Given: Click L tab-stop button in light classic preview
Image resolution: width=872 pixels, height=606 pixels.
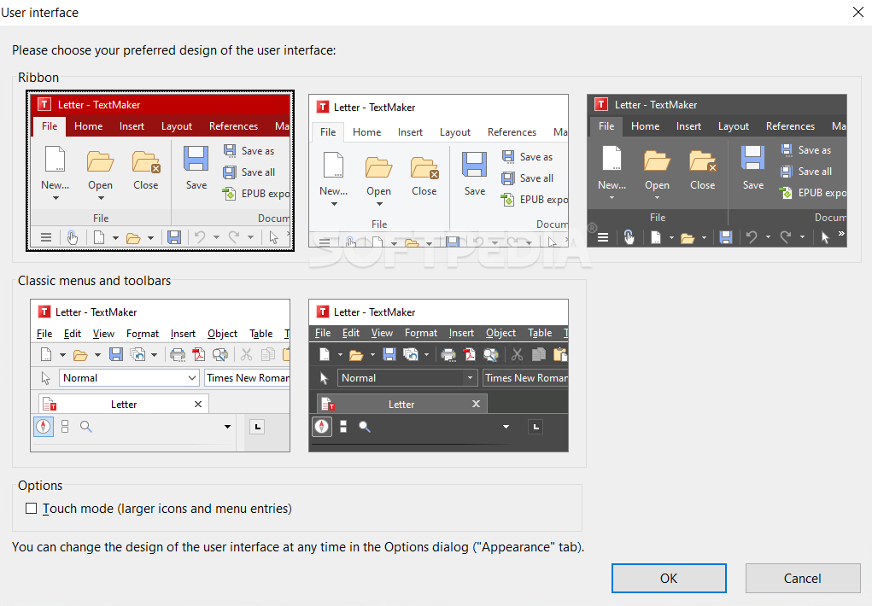Looking at the screenshot, I should tap(257, 427).
